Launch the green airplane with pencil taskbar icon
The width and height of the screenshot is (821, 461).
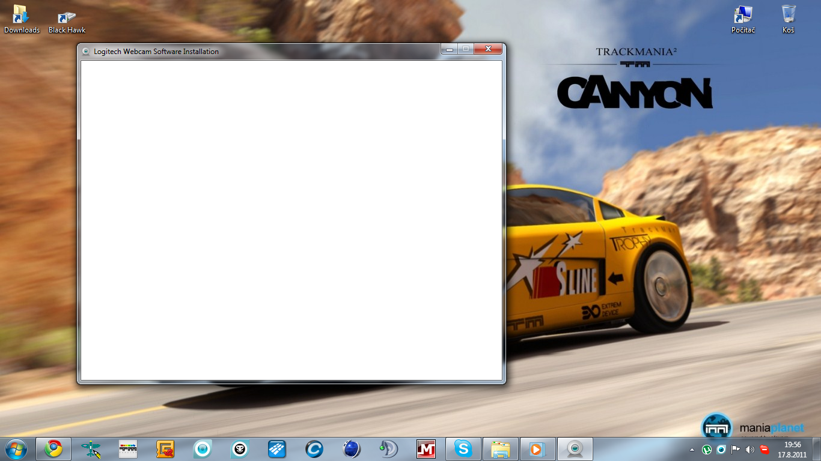click(91, 448)
